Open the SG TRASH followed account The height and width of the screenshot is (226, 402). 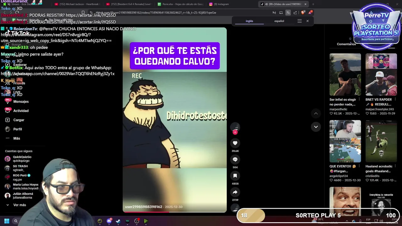coord(16,168)
